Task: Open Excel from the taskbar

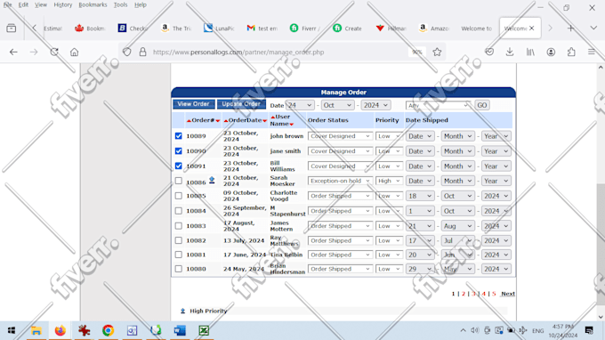Action: (x=204, y=331)
